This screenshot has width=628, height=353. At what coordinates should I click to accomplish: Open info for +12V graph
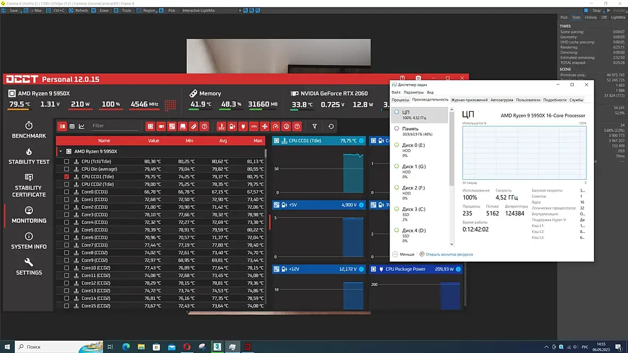(x=361, y=269)
